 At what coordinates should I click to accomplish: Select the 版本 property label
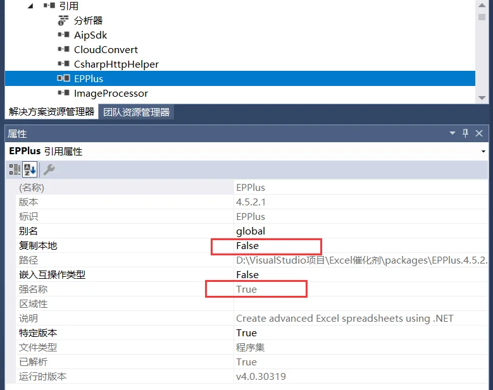pos(28,202)
